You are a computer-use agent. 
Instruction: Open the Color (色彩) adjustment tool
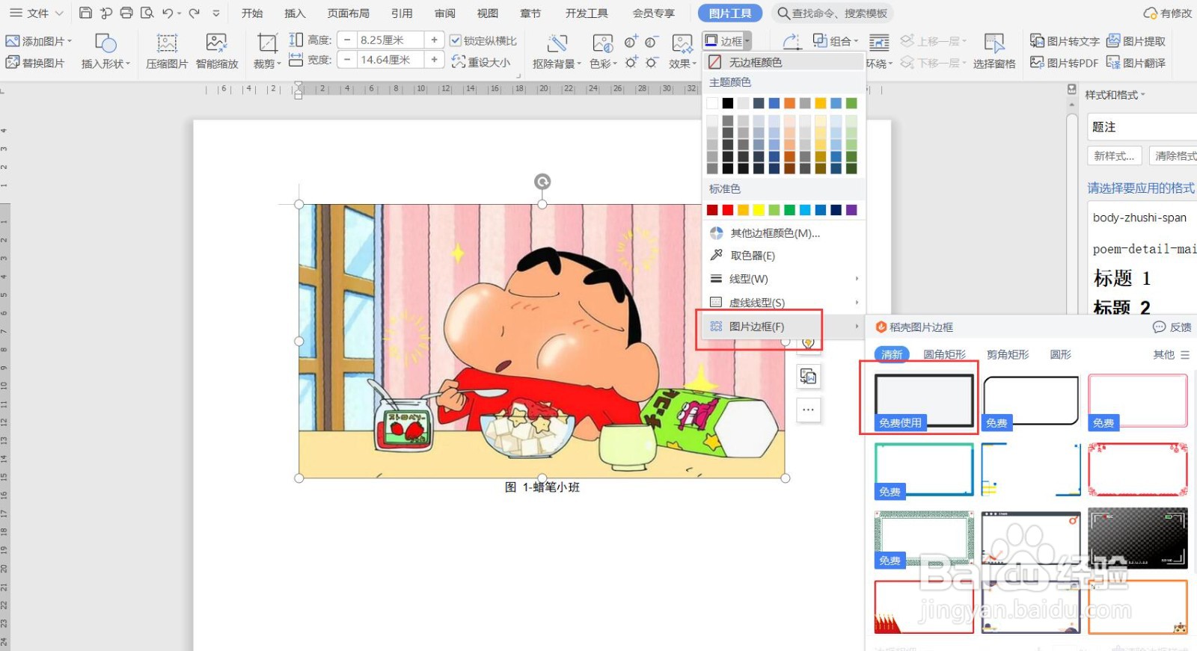pyautogui.click(x=603, y=51)
